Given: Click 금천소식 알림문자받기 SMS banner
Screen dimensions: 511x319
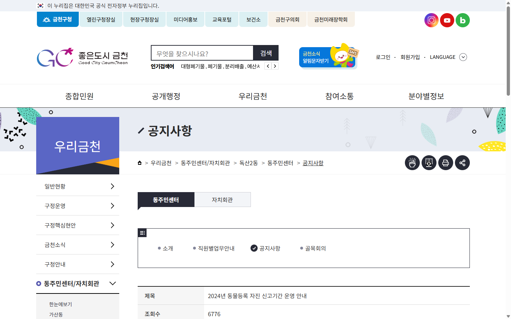Looking at the screenshot, I should 328,57.
